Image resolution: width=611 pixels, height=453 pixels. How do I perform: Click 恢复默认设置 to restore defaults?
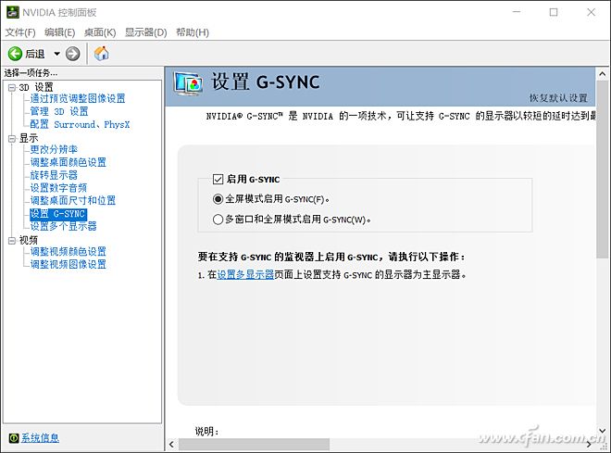tap(558, 98)
